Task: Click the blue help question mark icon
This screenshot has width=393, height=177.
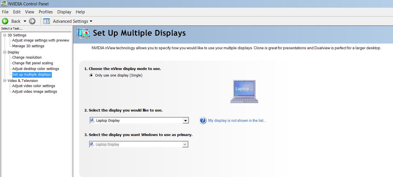Action: click(x=203, y=120)
